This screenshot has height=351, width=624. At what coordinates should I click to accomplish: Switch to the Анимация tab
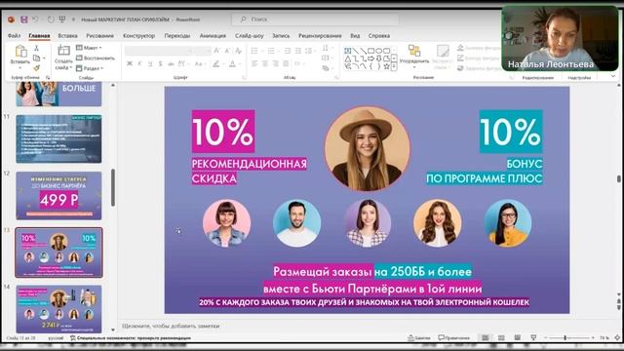213,36
